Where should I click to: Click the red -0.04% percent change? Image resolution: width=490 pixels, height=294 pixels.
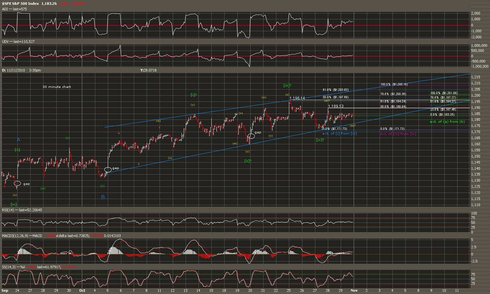[x=79, y=4]
